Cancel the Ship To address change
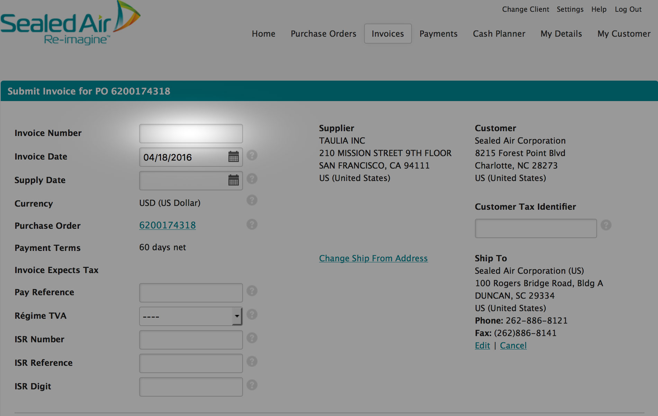This screenshot has width=658, height=416. coord(513,345)
